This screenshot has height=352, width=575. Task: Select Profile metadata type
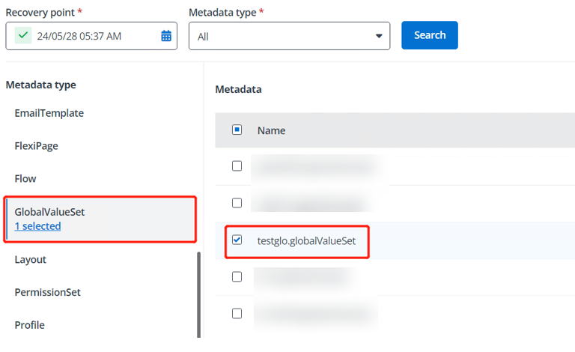[29, 325]
